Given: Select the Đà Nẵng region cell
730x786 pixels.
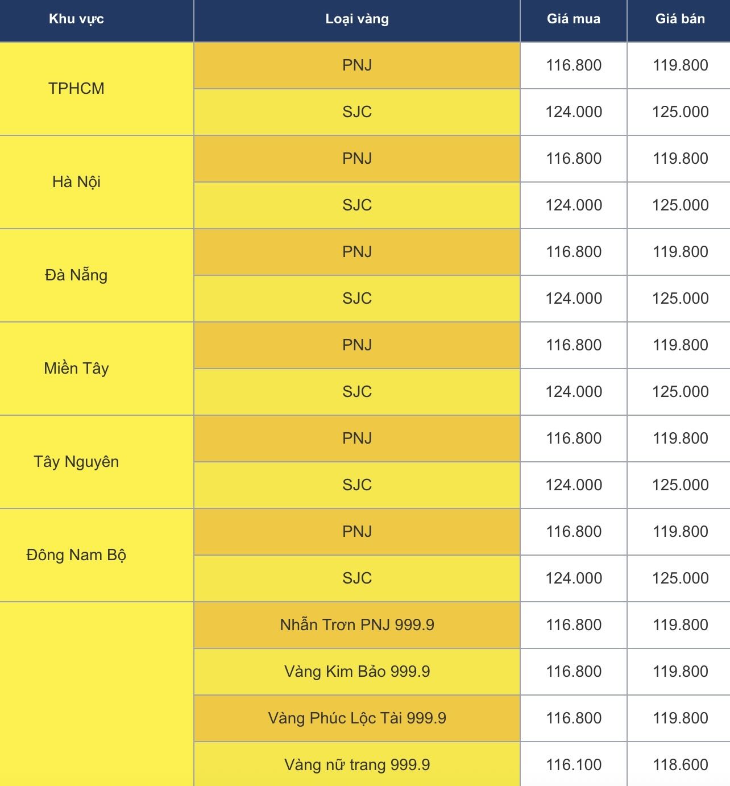Looking at the screenshot, I should (76, 275).
